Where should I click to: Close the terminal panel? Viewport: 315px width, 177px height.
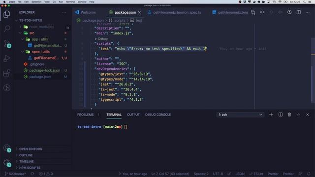pyautogui.click(x=308, y=115)
